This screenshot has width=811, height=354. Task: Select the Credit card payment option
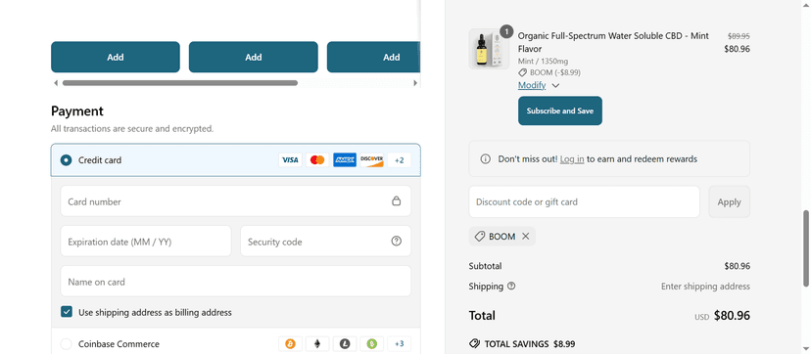[x=67, y=160]
